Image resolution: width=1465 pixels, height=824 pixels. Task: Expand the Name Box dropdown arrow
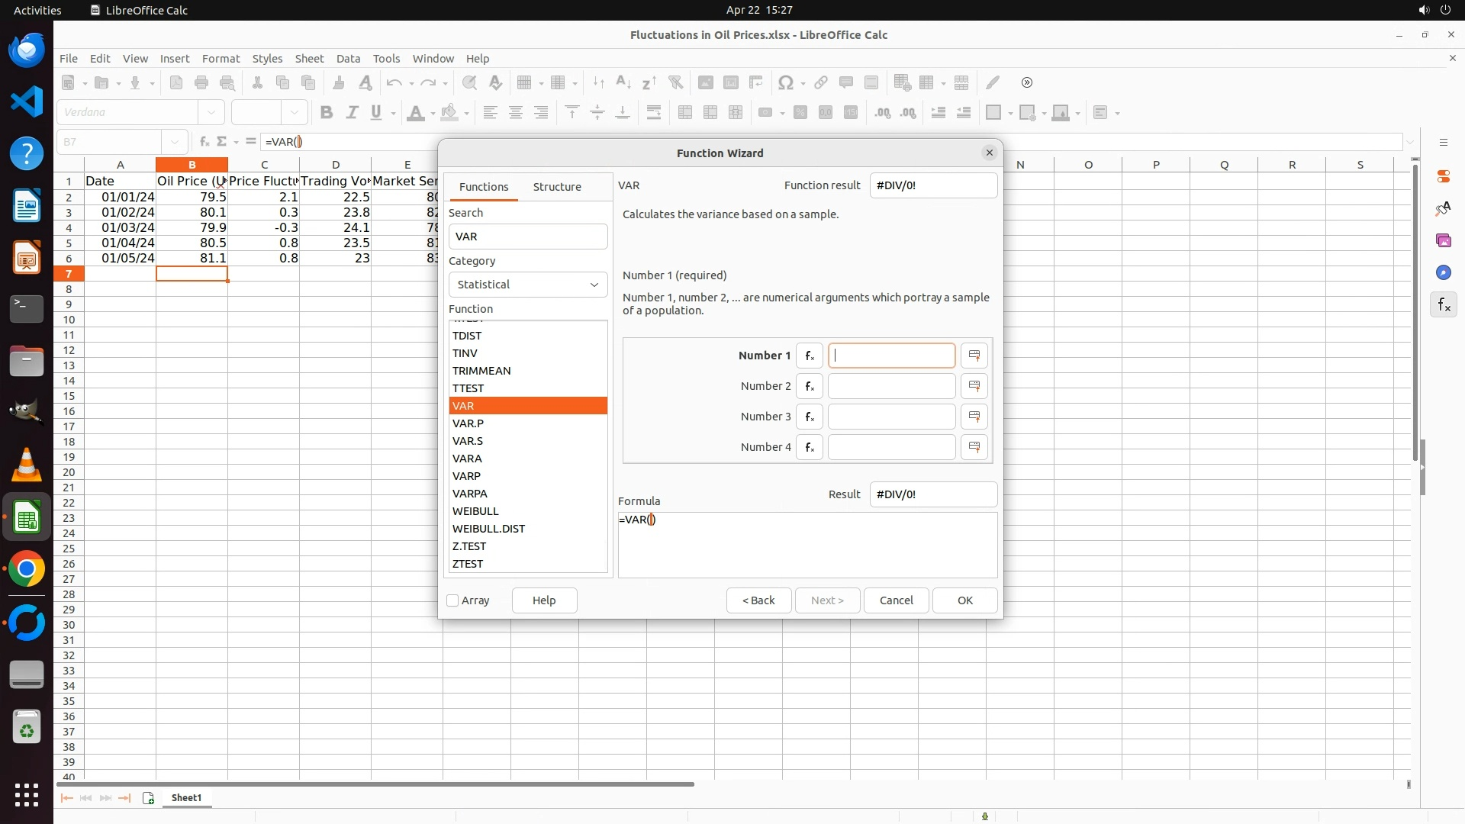175,142
